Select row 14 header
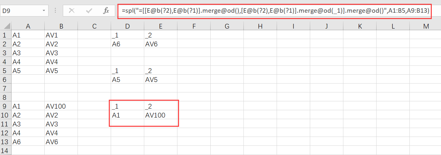 coord(5,151)
